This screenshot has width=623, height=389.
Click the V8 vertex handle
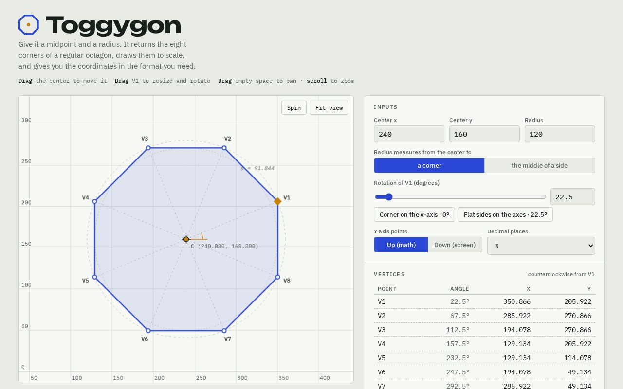point(278,277)
